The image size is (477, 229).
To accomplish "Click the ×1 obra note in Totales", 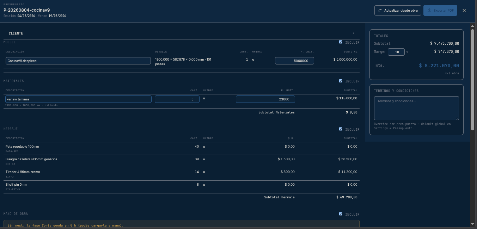I will pyautogui.click(x=452, y=73).
